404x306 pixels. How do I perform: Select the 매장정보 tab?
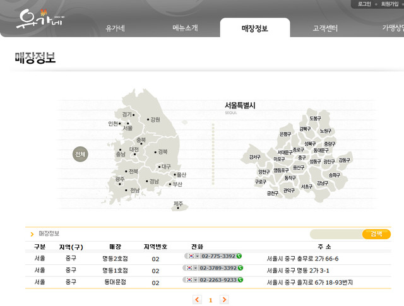coord(255,28)
